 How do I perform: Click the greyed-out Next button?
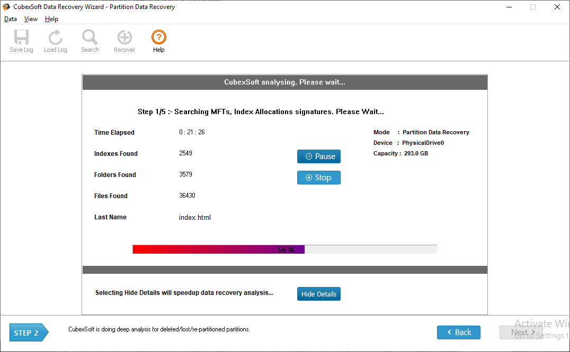(x=521, y=332)
